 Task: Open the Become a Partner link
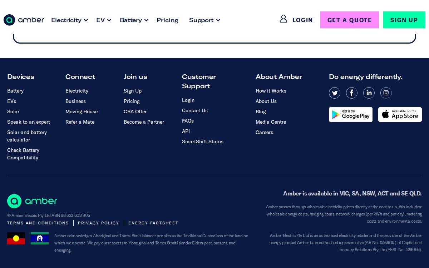click(144, 122)
